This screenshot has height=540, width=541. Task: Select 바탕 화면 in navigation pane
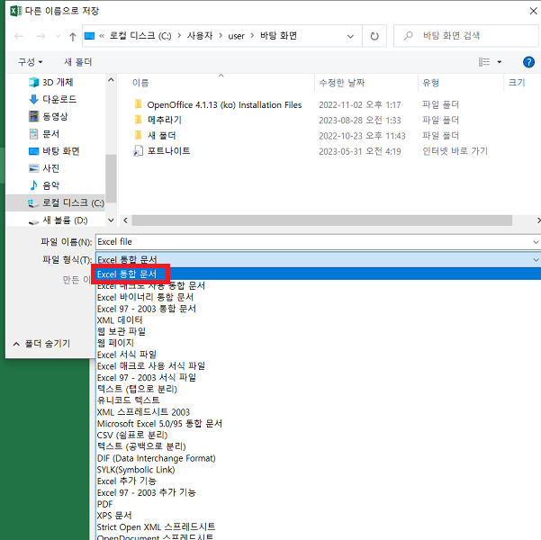54,151
